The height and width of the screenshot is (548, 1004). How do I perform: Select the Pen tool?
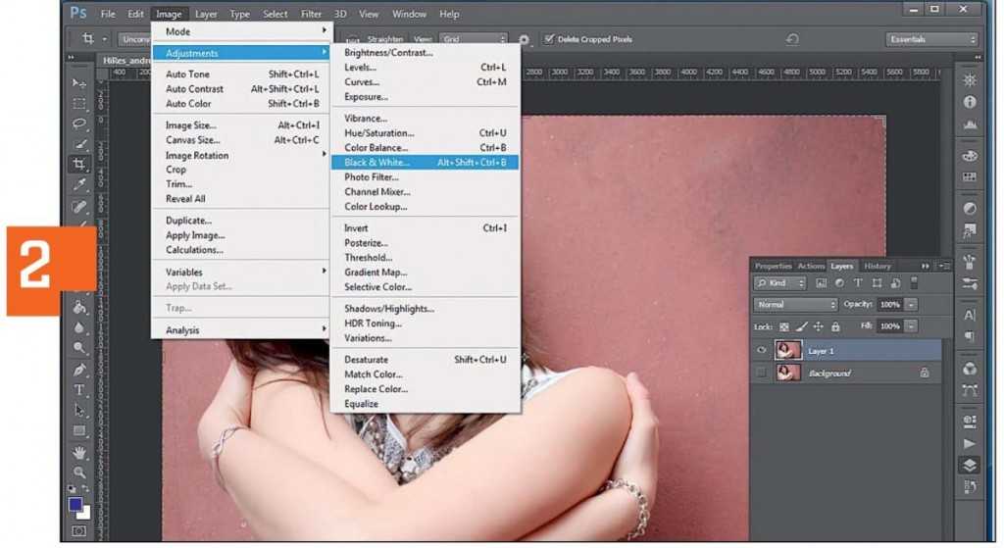pyautogui.click(x=79, y=370)
